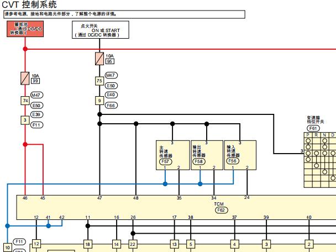
Task: Click TCM pin number "34"
Action: (214, 198)
